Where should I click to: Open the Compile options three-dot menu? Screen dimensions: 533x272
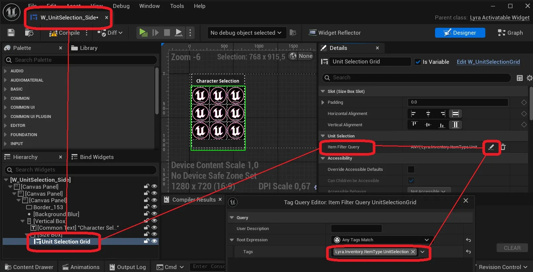point(87,33)
